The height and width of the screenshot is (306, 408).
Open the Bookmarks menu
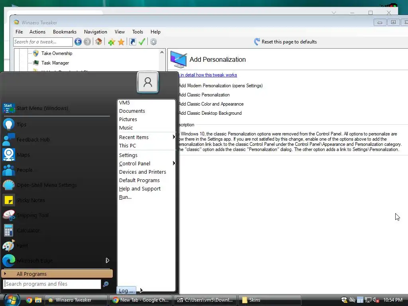(x=65, y=32)
